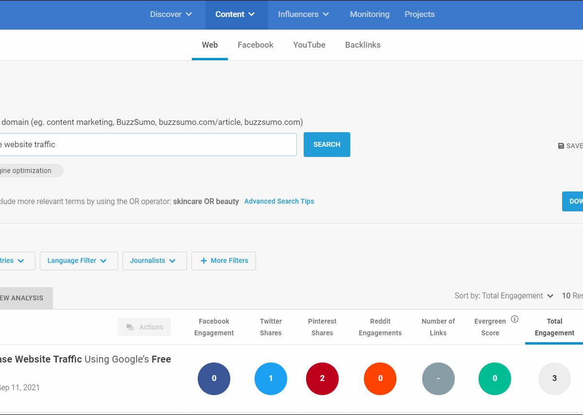Expand the Influencers navigation menu
The image size is (583, 415).
click(303, 15)
